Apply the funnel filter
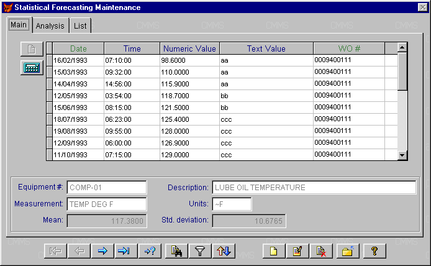Viewport: 431px width, 266px height. tap(199, 251)
